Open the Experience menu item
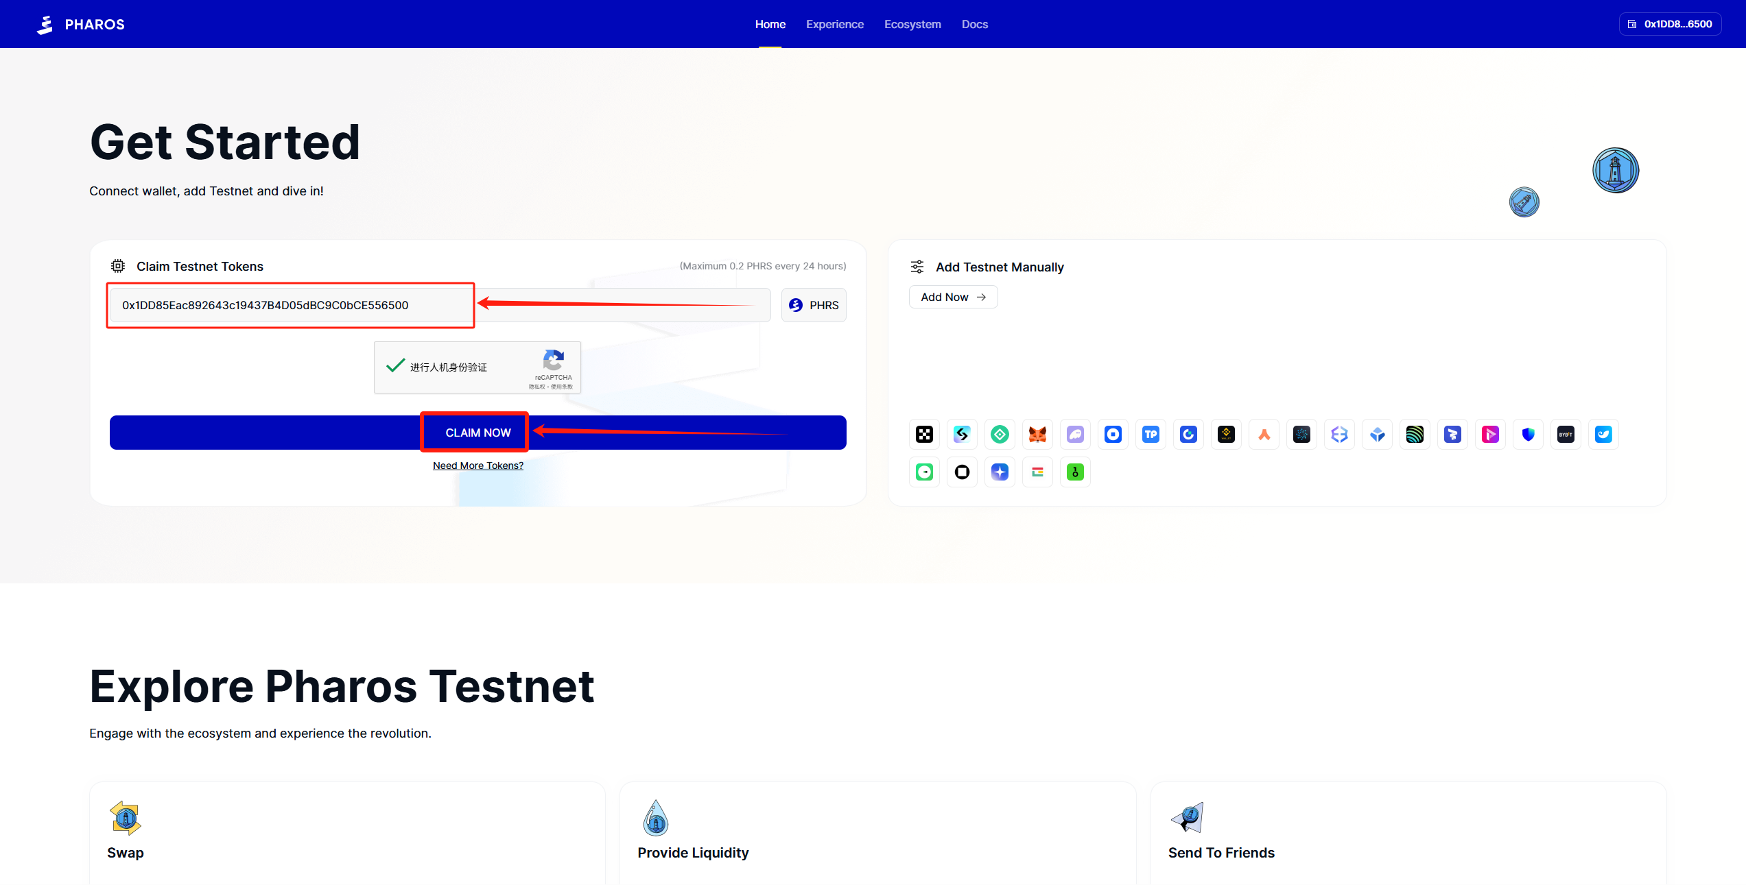 pyautogui.click(x=834, y=24)
